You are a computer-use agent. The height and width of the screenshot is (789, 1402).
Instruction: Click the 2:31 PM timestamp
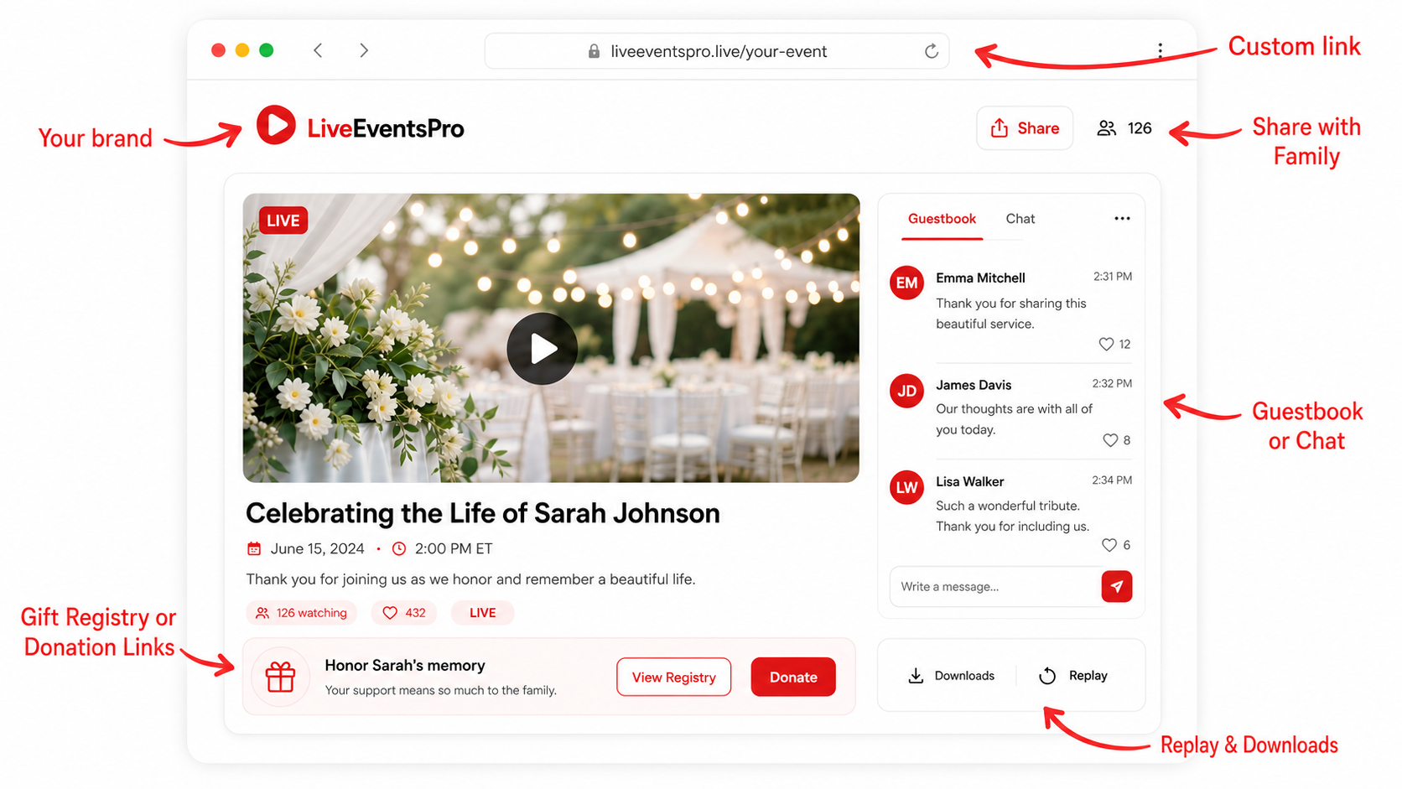(1113, 276)
